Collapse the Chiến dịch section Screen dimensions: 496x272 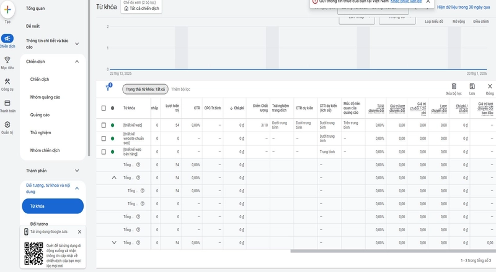point(77,62)
